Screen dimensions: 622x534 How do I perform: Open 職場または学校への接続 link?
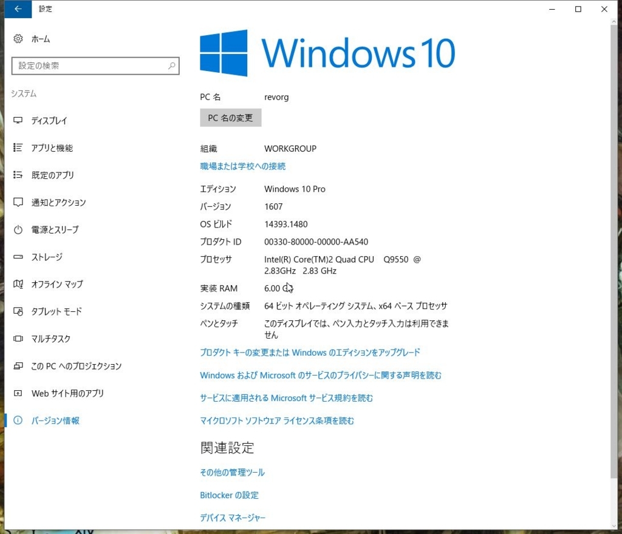[242, 166]
